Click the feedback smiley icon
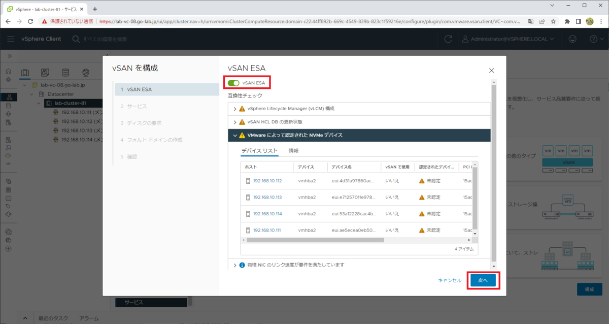 pos(572,39)
